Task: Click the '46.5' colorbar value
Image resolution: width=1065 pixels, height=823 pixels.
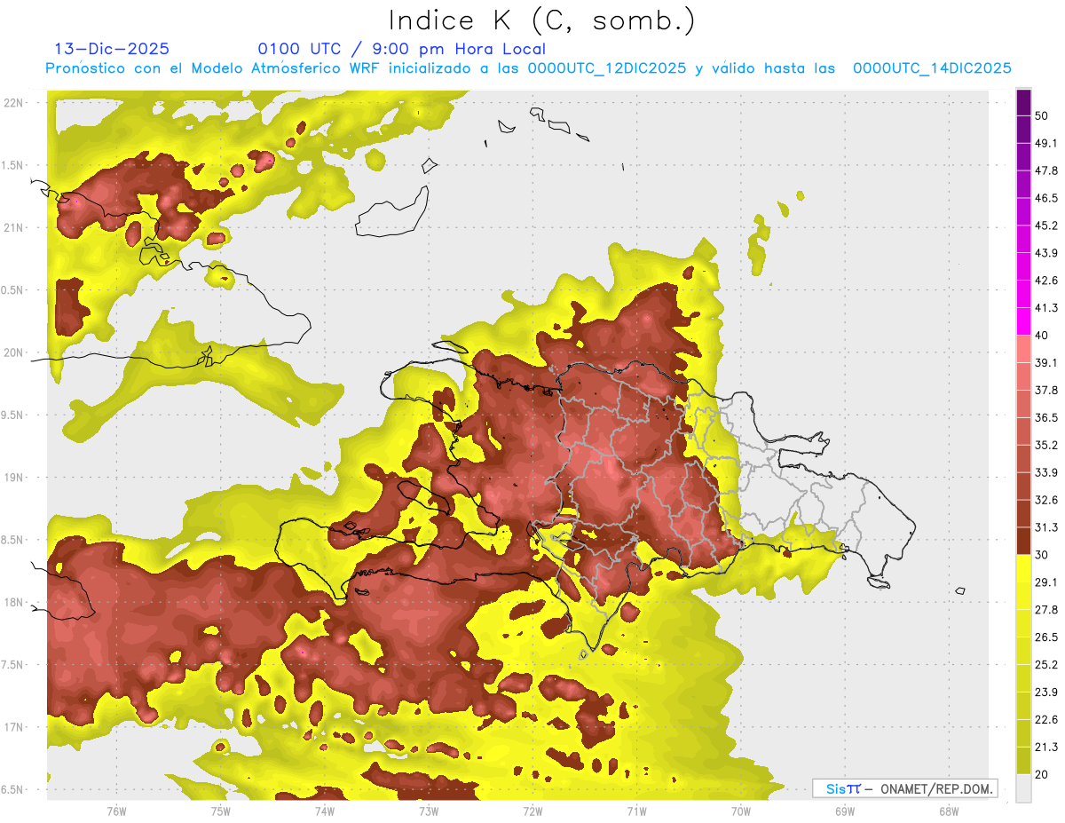Action: 1046,198
